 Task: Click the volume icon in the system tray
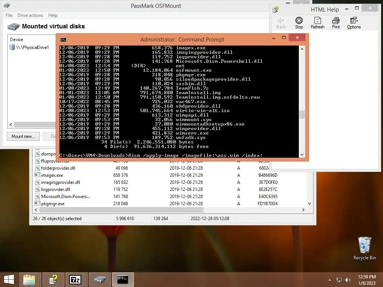347,280
